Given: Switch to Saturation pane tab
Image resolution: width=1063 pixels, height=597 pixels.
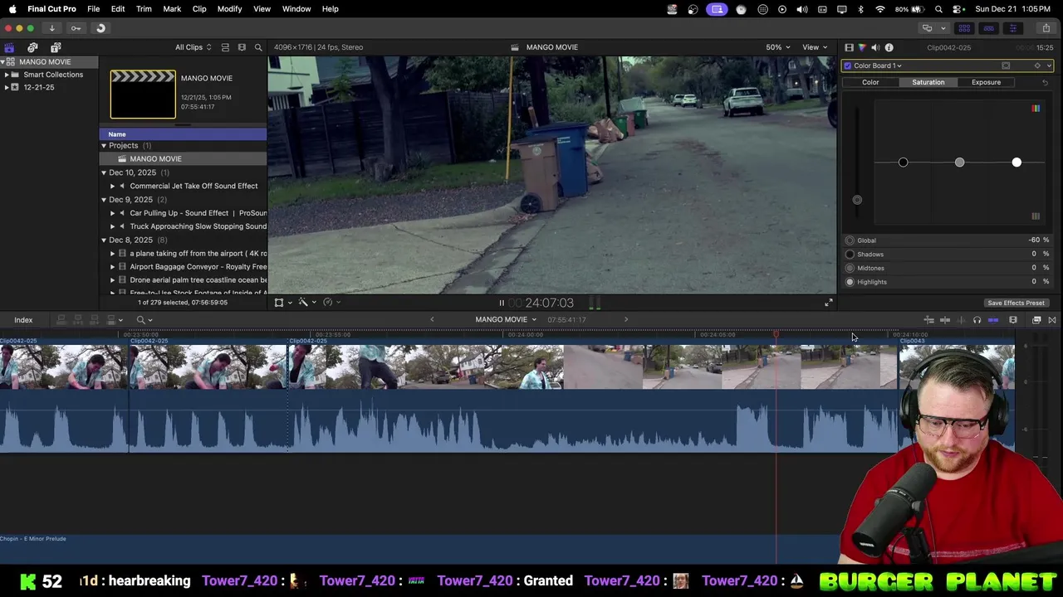Looking at the screenshot, I should [928, 82].
